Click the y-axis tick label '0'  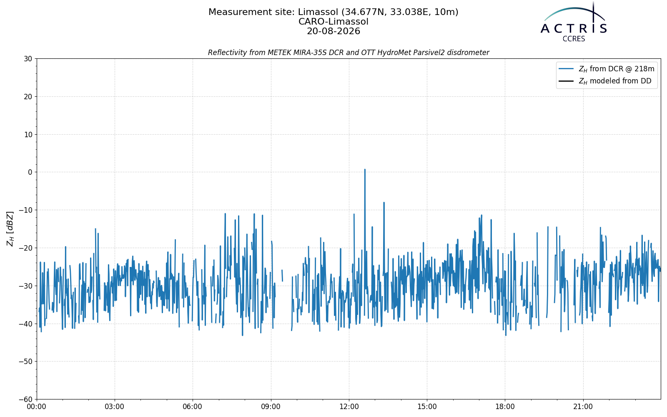[x=30, y=172]
